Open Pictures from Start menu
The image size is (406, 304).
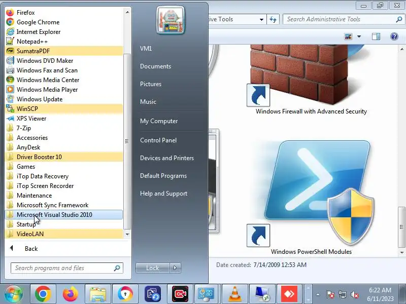click(x=151, y=84)
